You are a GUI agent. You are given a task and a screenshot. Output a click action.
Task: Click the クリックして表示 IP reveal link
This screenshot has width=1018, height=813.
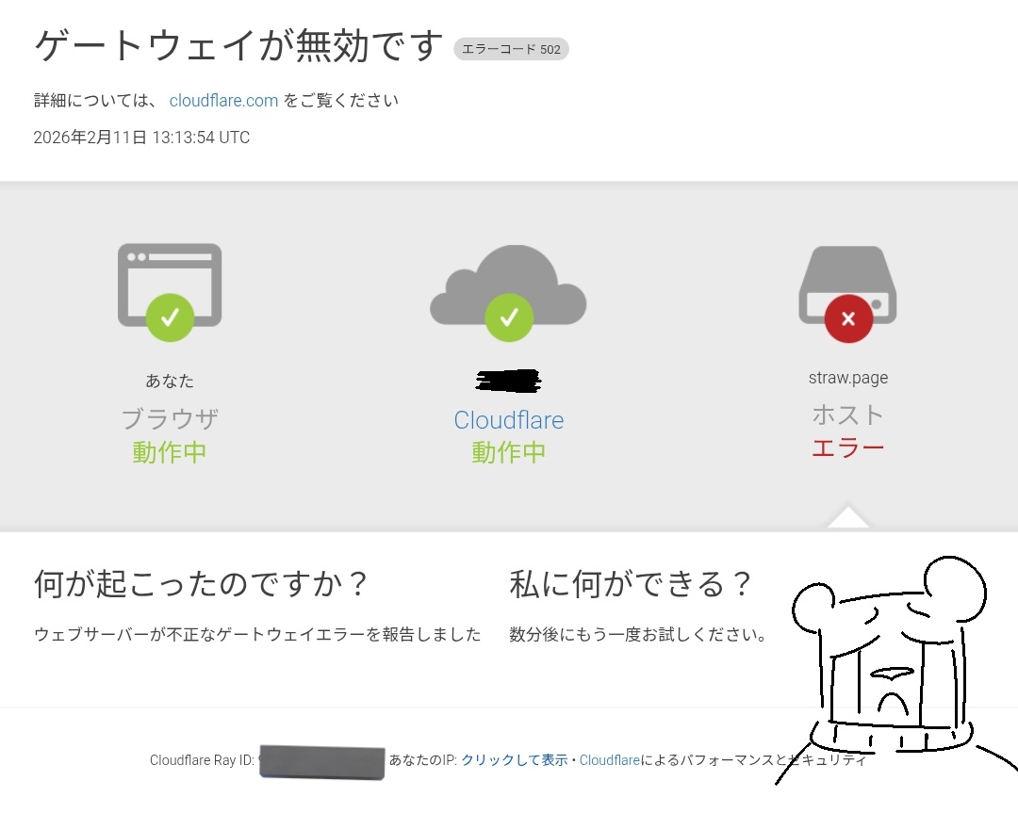515,760
